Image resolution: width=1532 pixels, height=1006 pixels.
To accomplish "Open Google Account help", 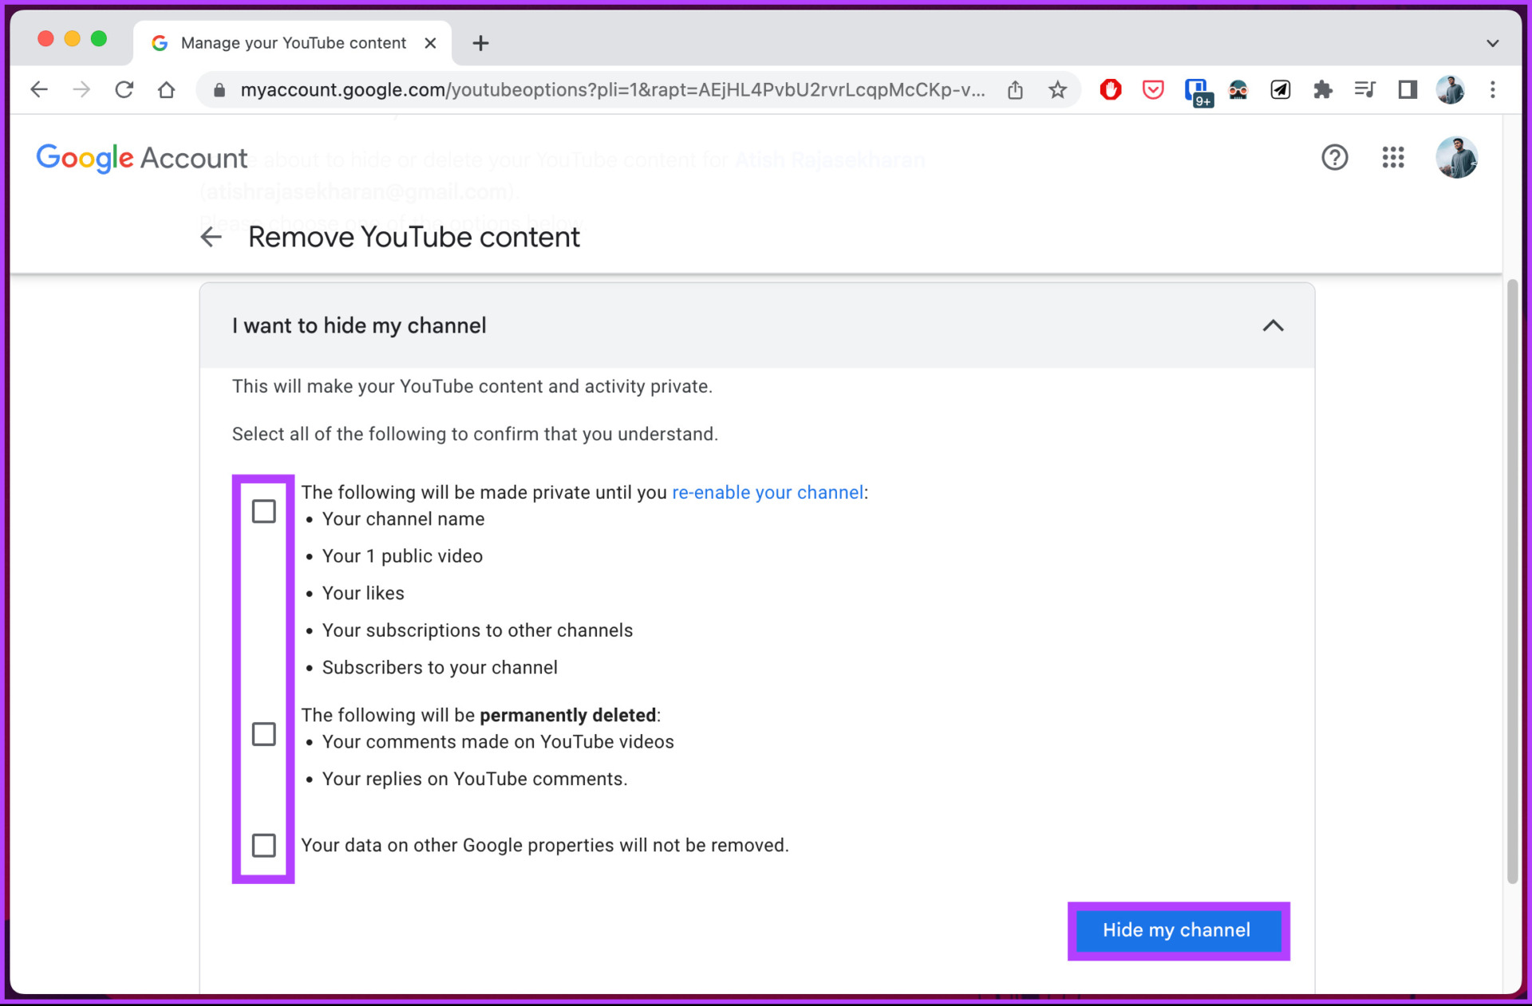I will click(1334, 157).
